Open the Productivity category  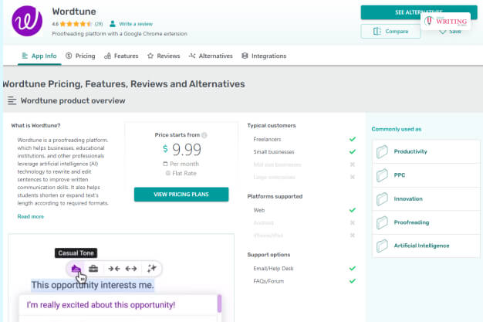click(426, 151)
